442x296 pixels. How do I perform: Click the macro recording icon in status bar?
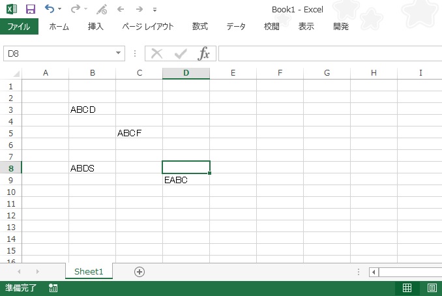(x=53, y=288)
